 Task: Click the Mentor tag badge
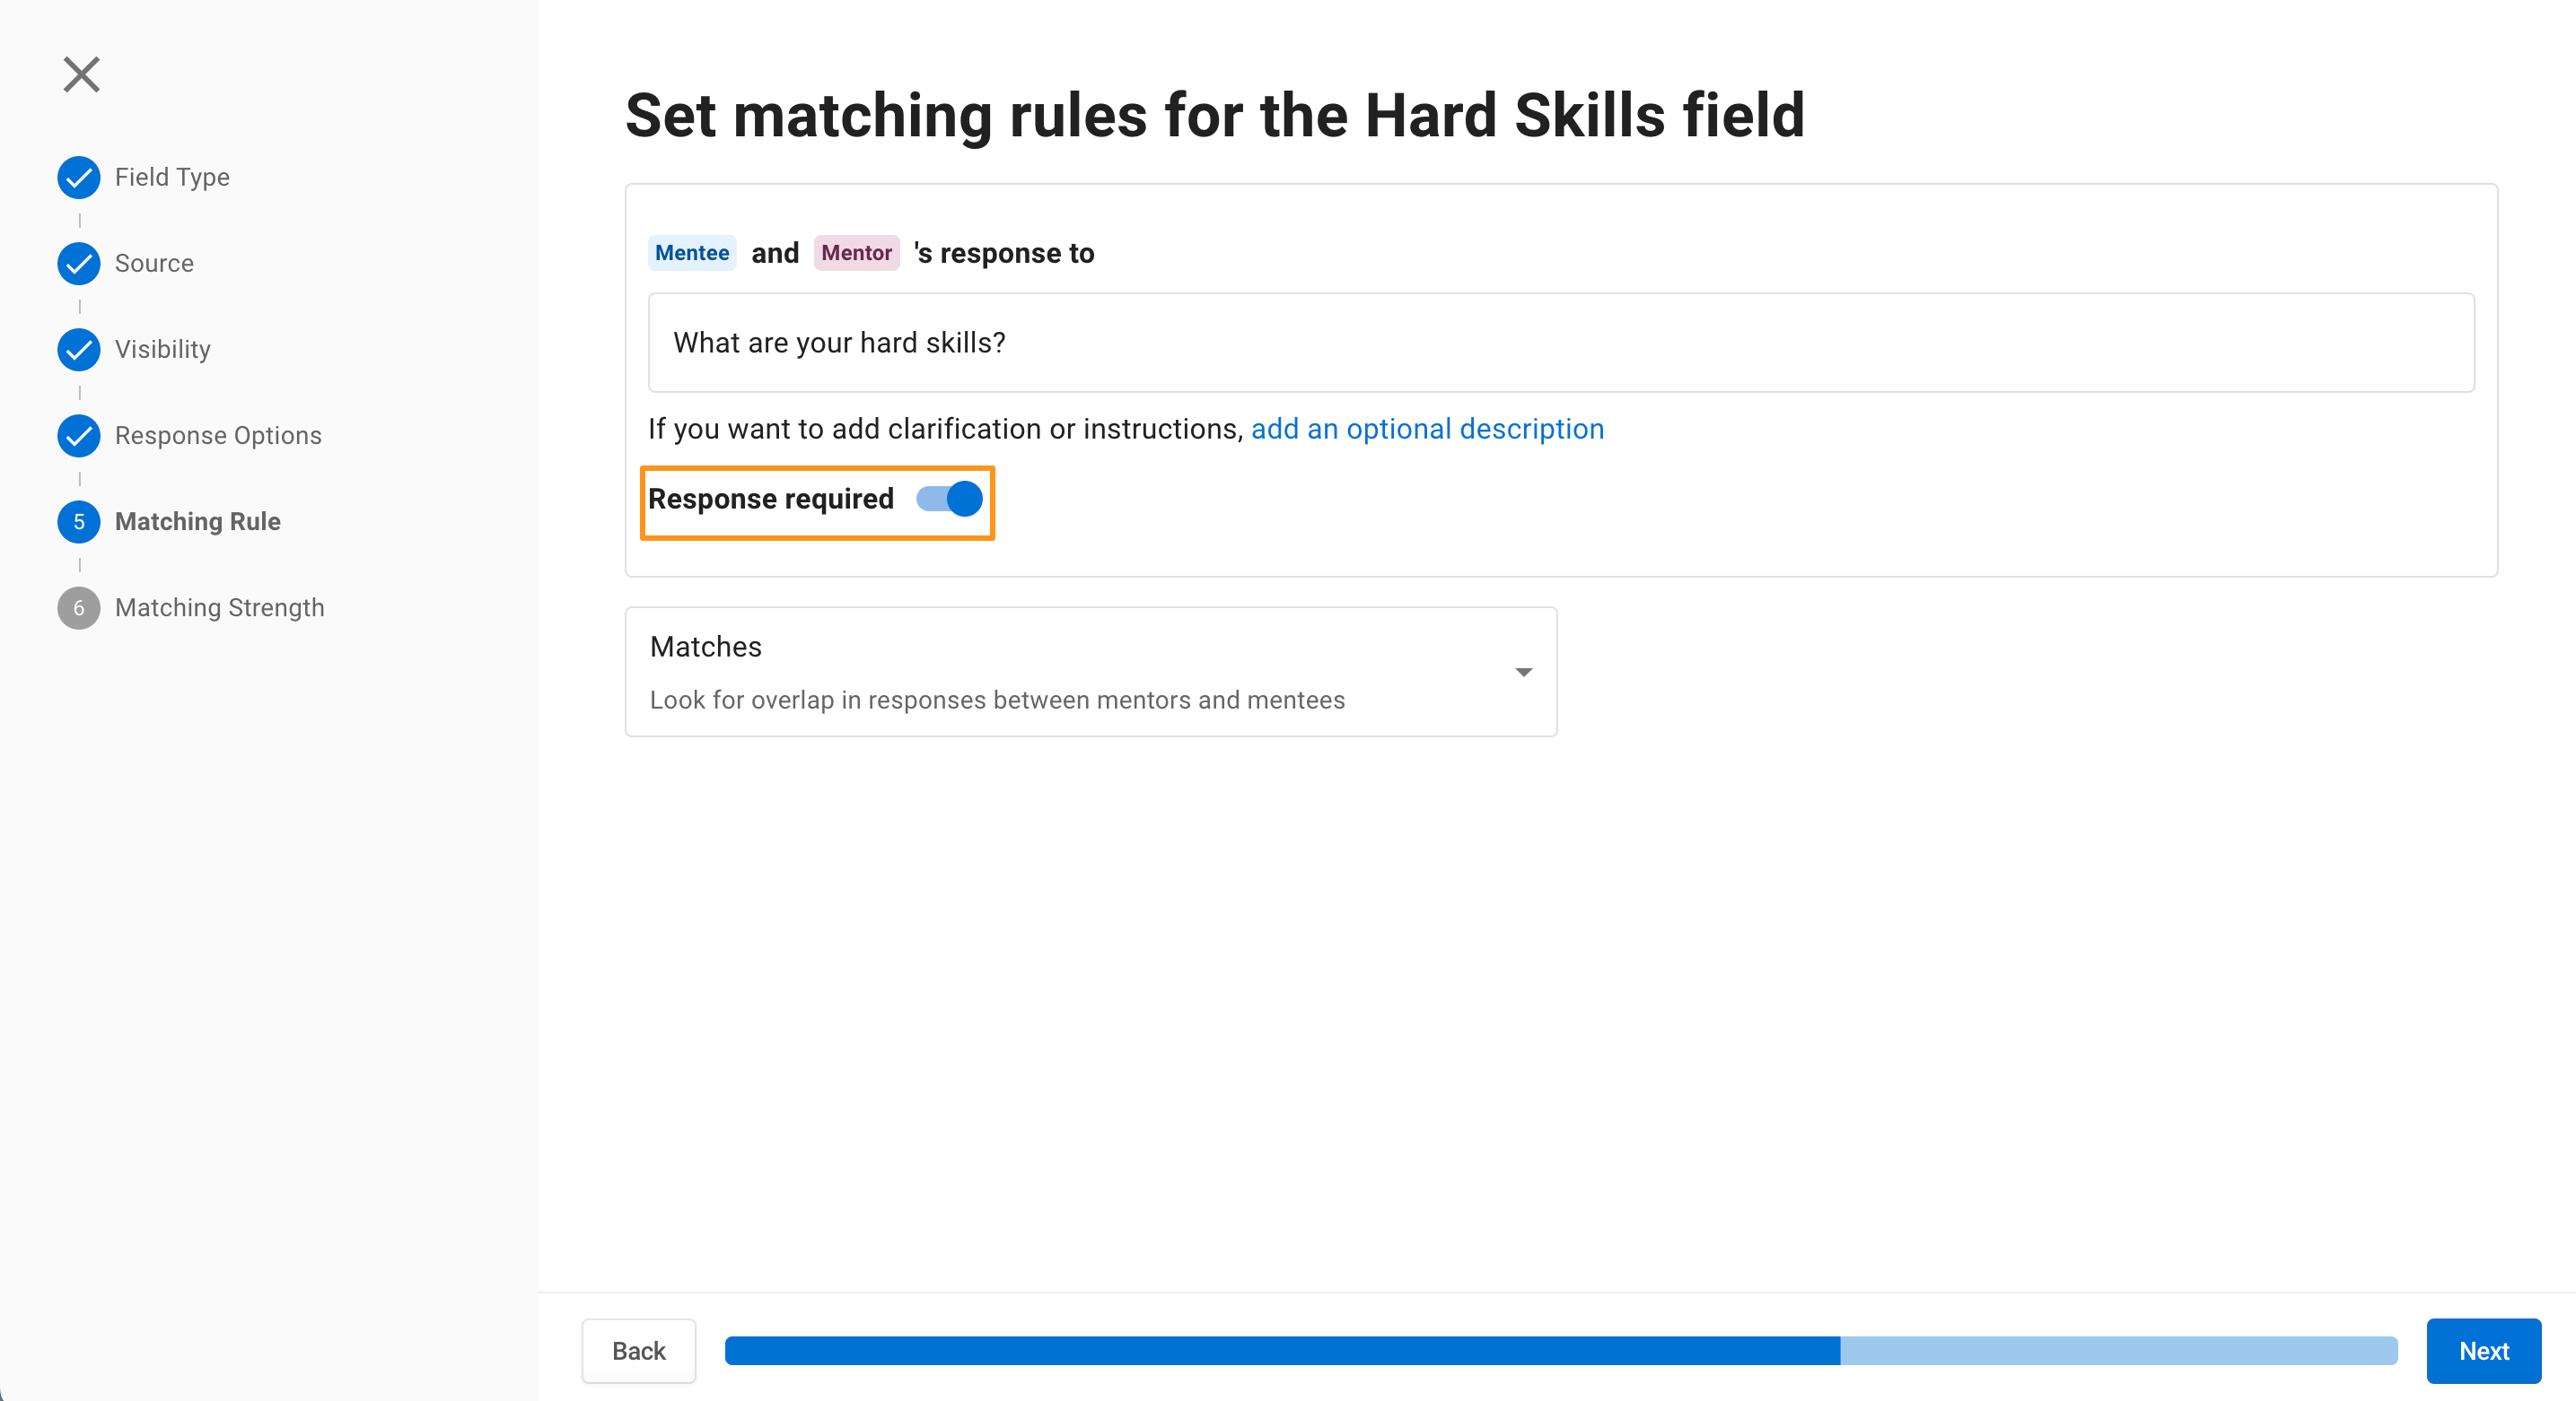point(856,253)
